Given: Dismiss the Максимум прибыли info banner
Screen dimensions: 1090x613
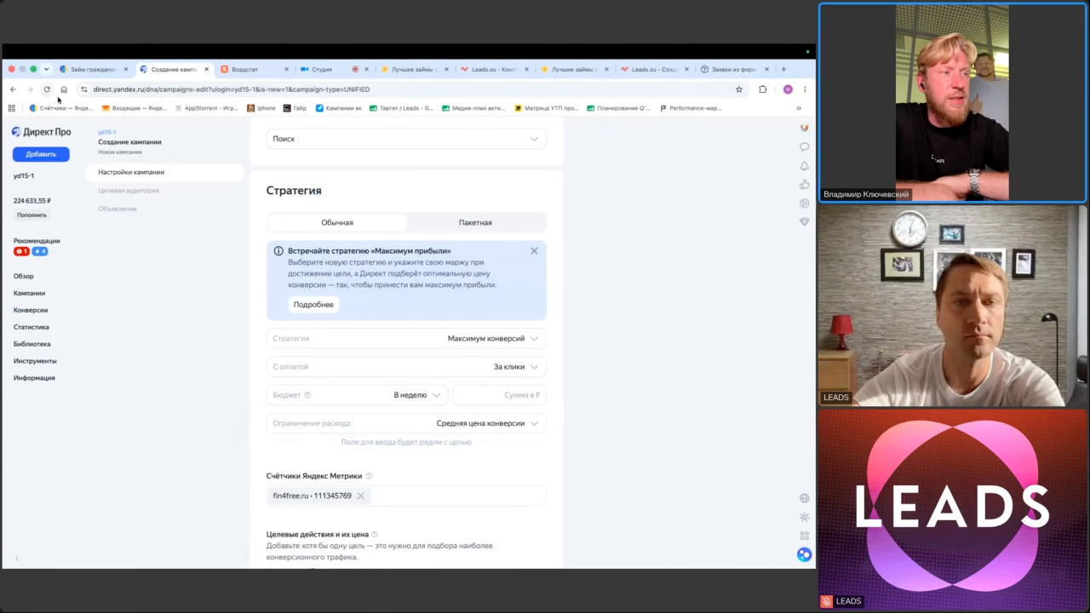Looking at the screenshot, I should click(x=534, y=251).
